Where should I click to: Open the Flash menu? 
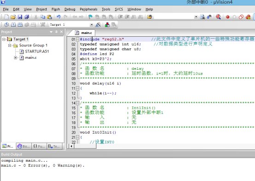tap(56, 9)
